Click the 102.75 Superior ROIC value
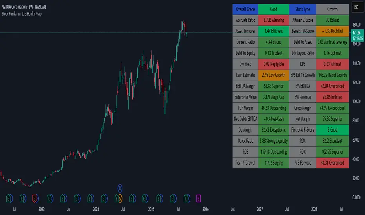Screen dimensions: 365x215 [332, 152]
